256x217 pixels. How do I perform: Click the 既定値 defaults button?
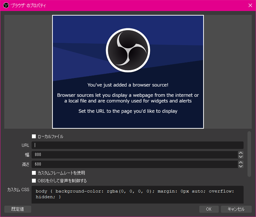(18, 209)
